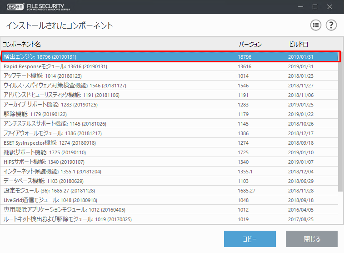Maximize the File Security window
The width and height of the screenshot is (344, 253).
(x=315, y=7)
